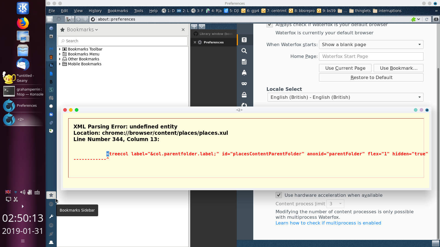Open Security padlock icon in Preferences
The image size is (440, 247).
pos(244,95)
